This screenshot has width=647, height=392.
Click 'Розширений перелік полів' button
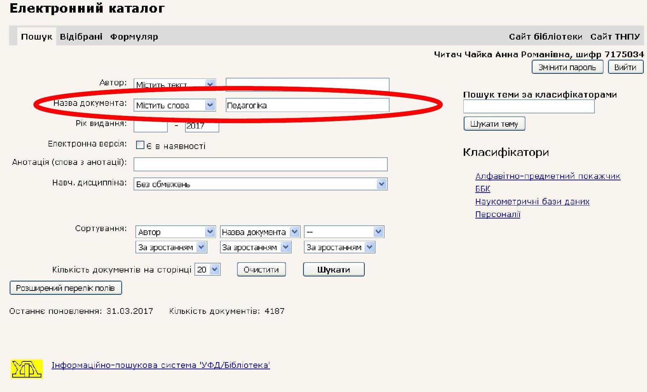pyautogui.click(x=66, y=288)
